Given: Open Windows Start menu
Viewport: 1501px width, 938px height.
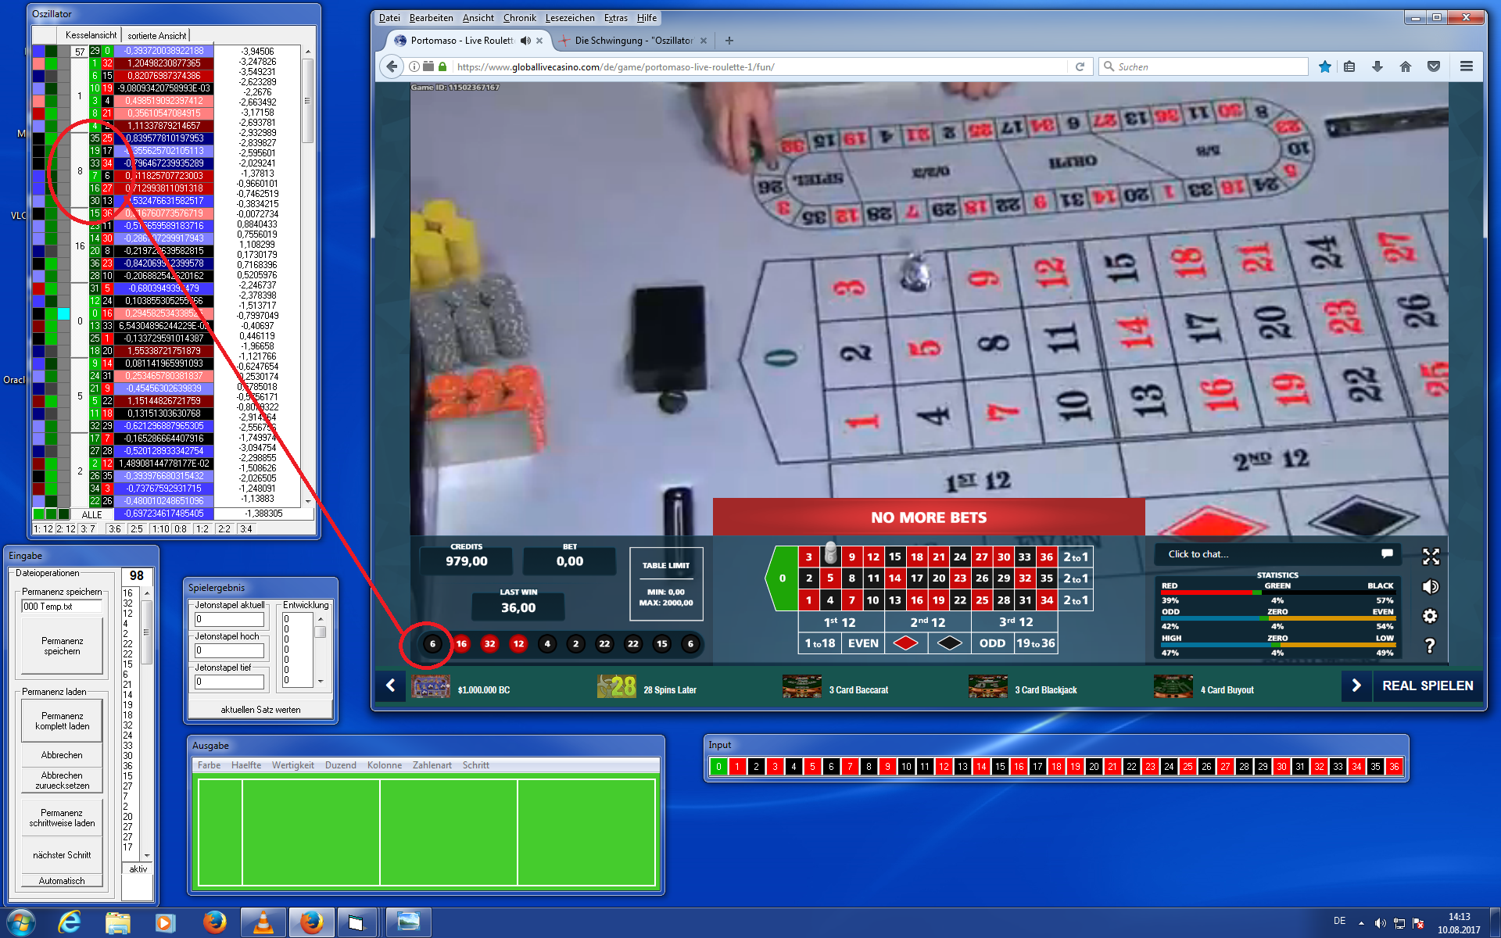Looking at the screenshot, I should [21, 923].
